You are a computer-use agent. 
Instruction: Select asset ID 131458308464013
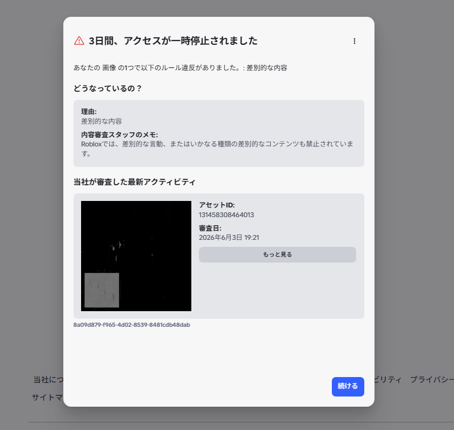pos(226,215)
